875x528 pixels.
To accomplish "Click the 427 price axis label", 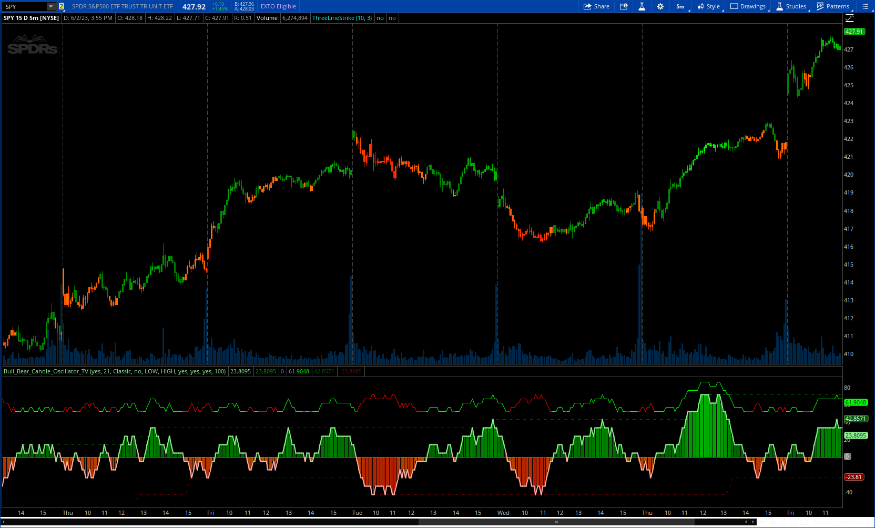I will click(849, 49).
